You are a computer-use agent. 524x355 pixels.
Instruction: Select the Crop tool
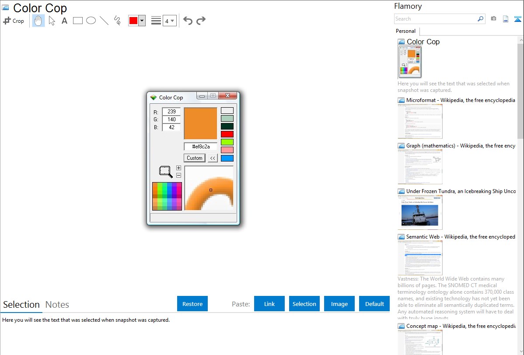pyautogui.click(x=14, y=21)
